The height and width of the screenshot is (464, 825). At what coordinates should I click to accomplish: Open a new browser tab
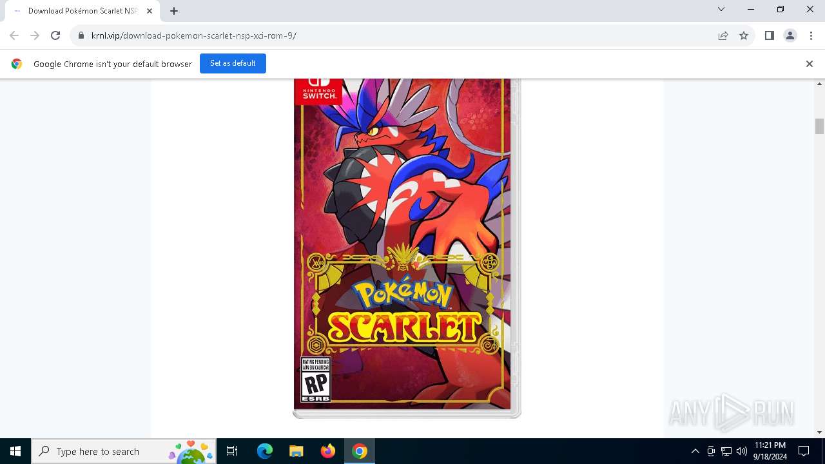pyautogui.click(x=174, y=11)
